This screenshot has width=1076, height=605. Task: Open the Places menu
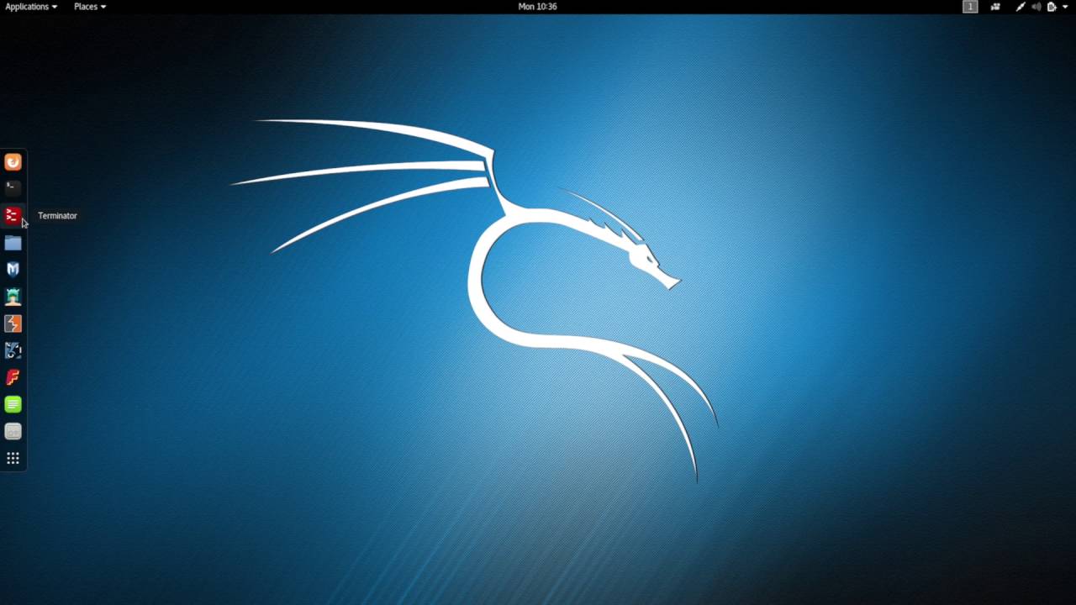tap(90, 7)
